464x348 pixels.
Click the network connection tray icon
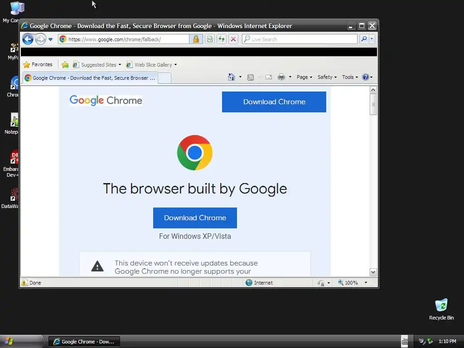coord(430,341)
